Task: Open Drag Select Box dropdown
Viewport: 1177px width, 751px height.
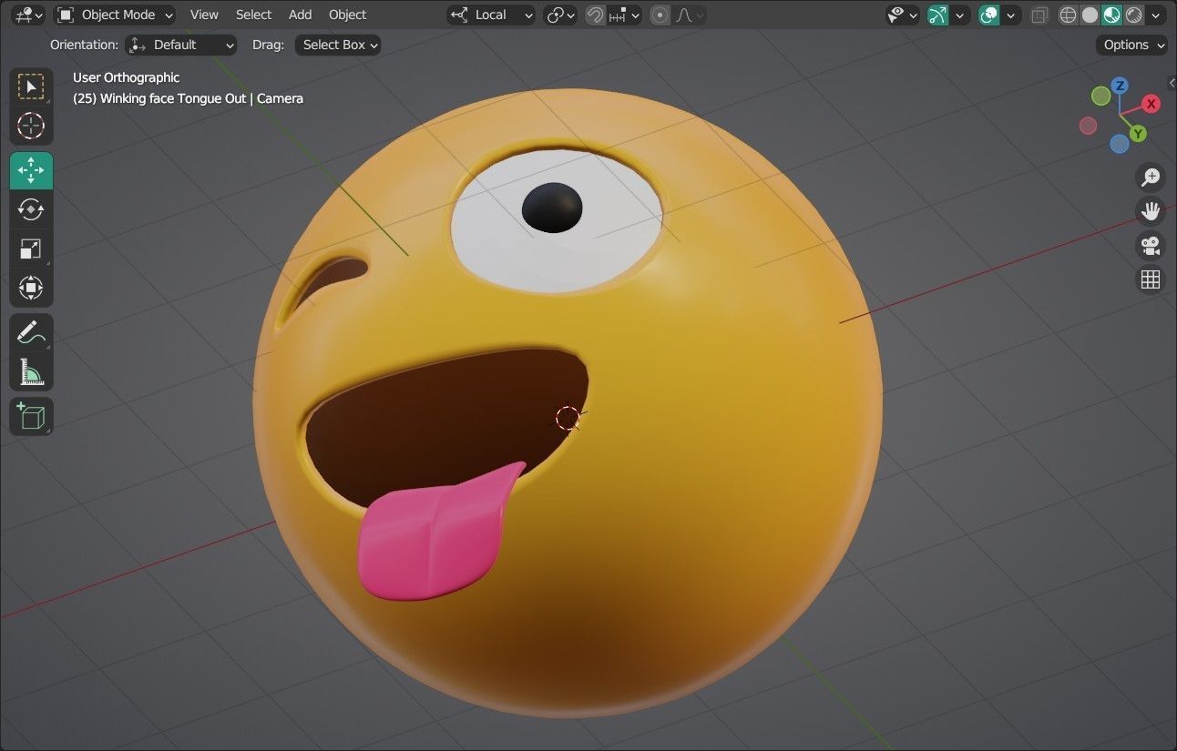Action: tap(337, 45)
